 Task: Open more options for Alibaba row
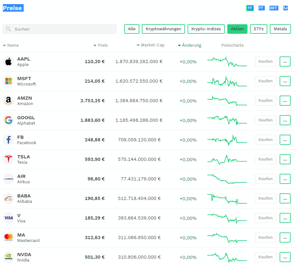pyautogui.click(x=285, y=198)
